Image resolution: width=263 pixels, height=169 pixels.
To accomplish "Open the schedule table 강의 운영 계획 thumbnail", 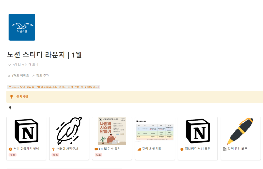I will coord(155,131).
